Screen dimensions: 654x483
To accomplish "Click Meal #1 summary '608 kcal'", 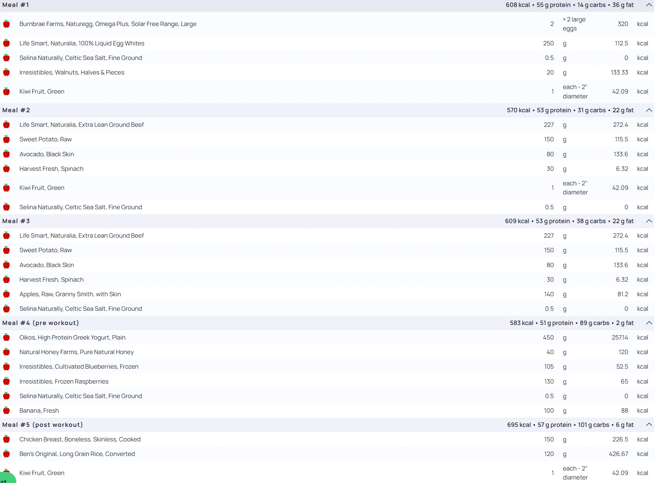I will click(518, 5).
